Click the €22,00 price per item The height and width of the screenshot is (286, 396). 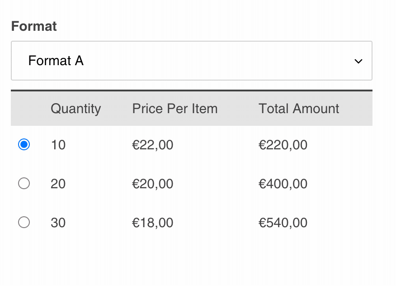[152, 145]
